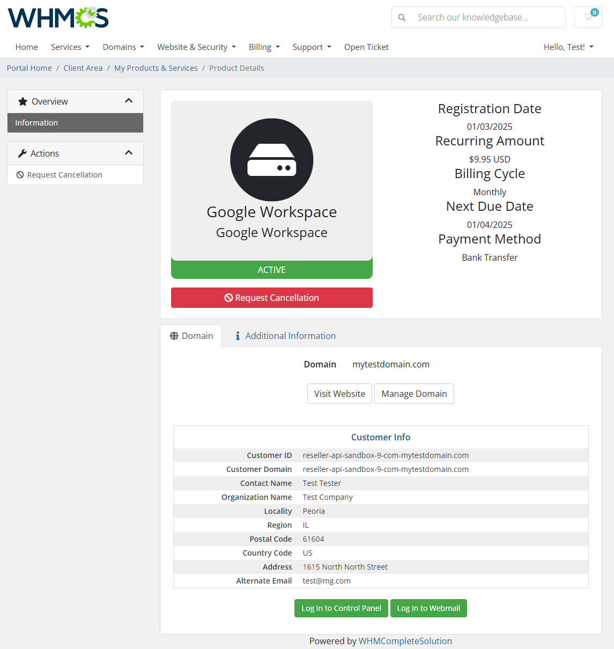Click the star icon beside Overview
The height and width of the screenshot is (649, 614).
click(x=23, y=101)
